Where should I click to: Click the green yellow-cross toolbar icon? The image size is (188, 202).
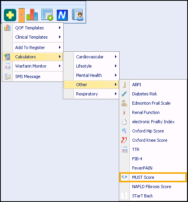click(x=10, y=15)
